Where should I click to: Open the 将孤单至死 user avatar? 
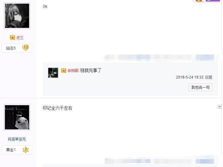click(17, 117)
